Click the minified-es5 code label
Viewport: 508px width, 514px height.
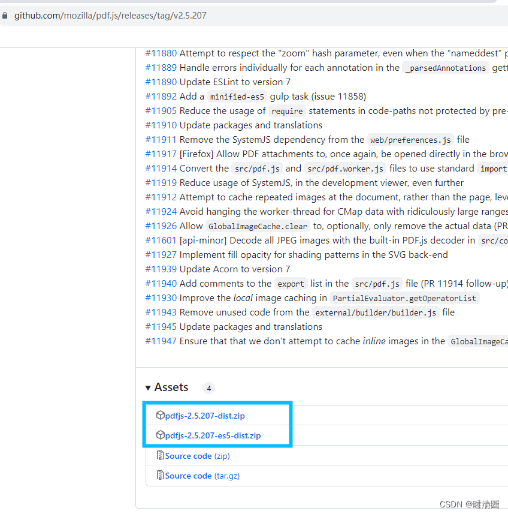pyautogui.click(x=237, y=97)
